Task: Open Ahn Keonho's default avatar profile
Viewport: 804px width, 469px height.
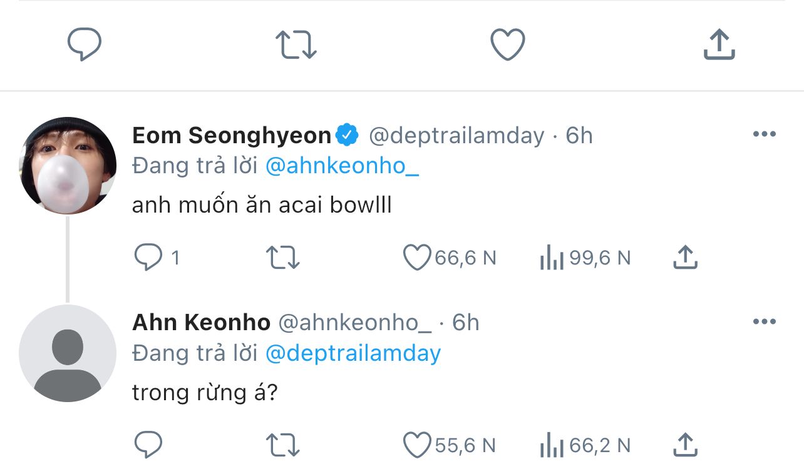Action: 68,353
